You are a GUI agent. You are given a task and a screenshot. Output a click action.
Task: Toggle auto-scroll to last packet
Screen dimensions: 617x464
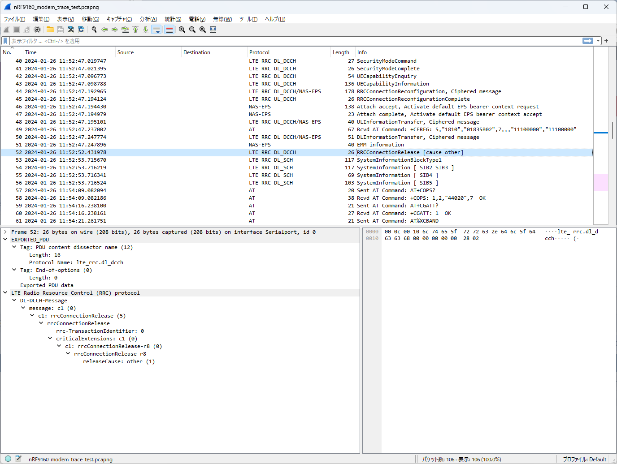click(x=156, y=30)
